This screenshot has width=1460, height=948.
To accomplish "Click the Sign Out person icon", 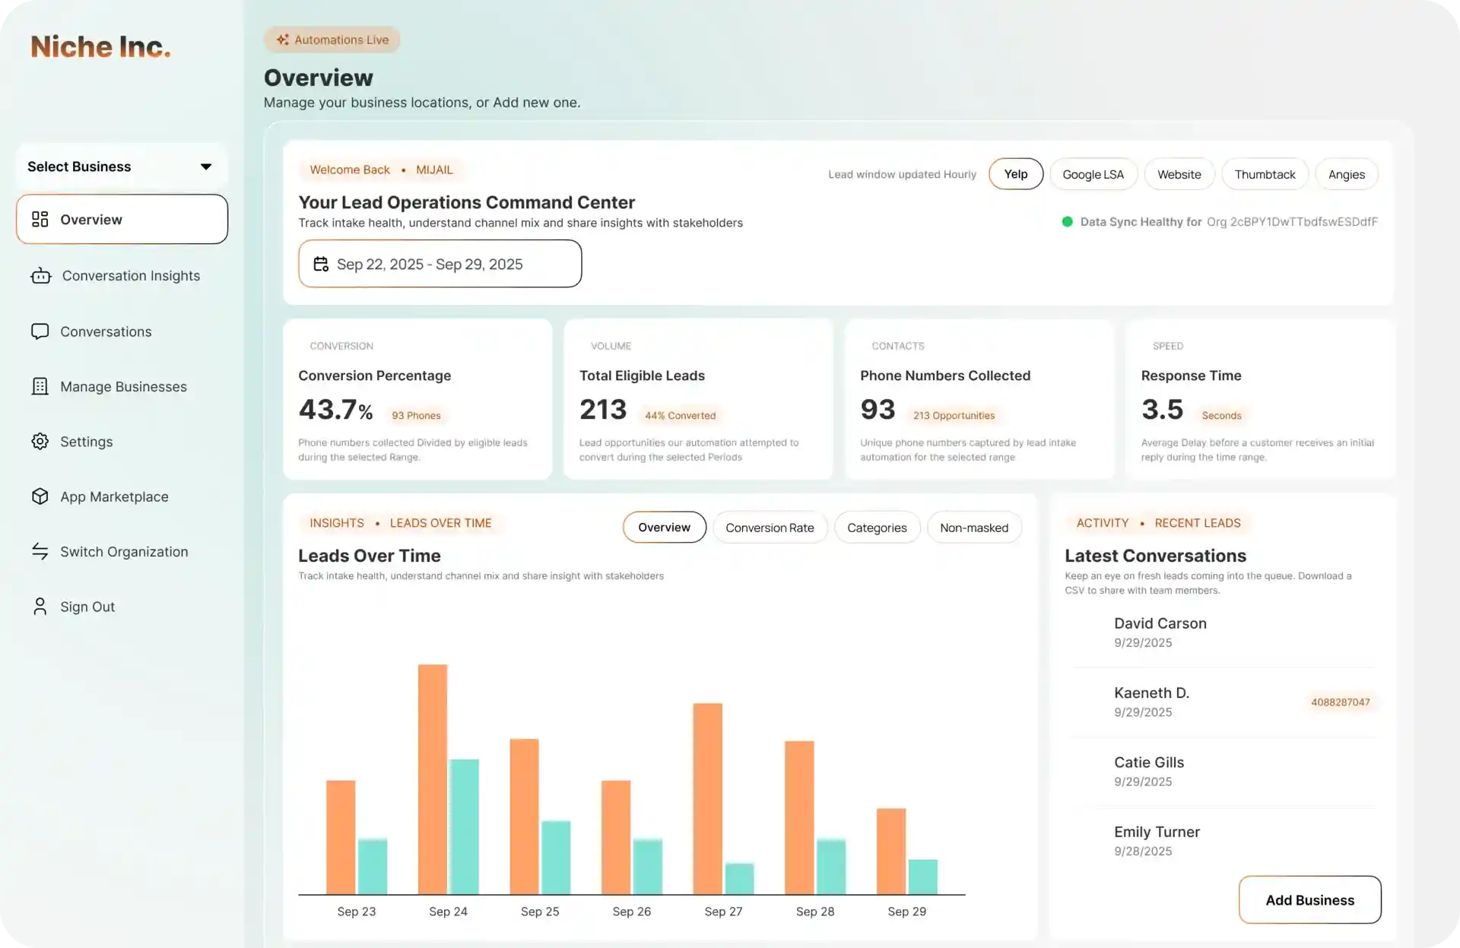I will 40,606.
